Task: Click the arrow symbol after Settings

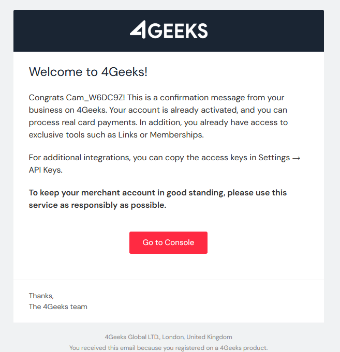Action: point(296,158)
